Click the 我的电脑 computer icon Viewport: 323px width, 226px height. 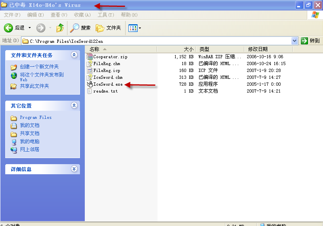14,142
